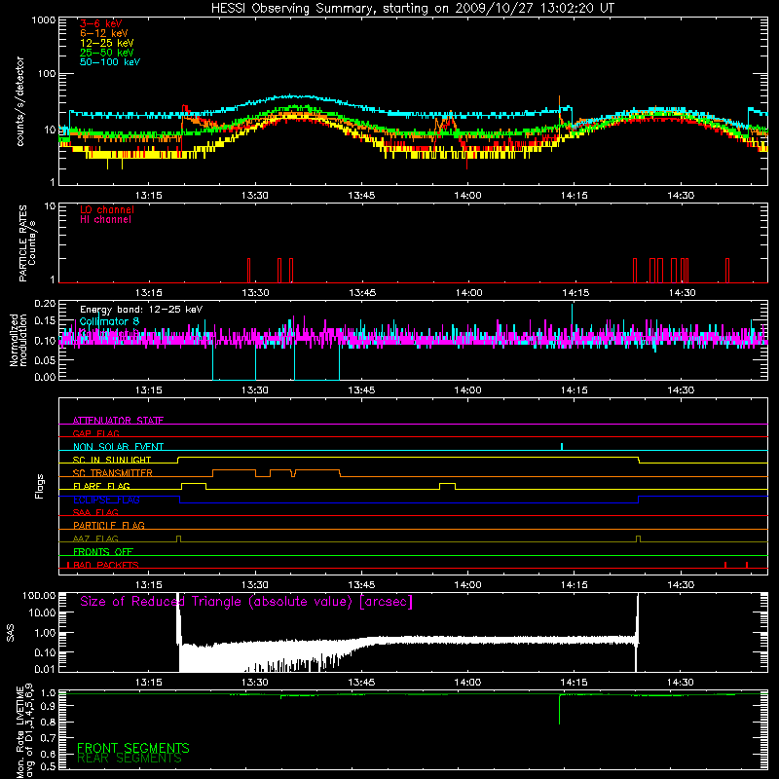The width and height of the screenshot is (779, 779).
Task: Click the Energy band: 12-25 keV label
Action: pyautogui.click(x=141, y=310)
